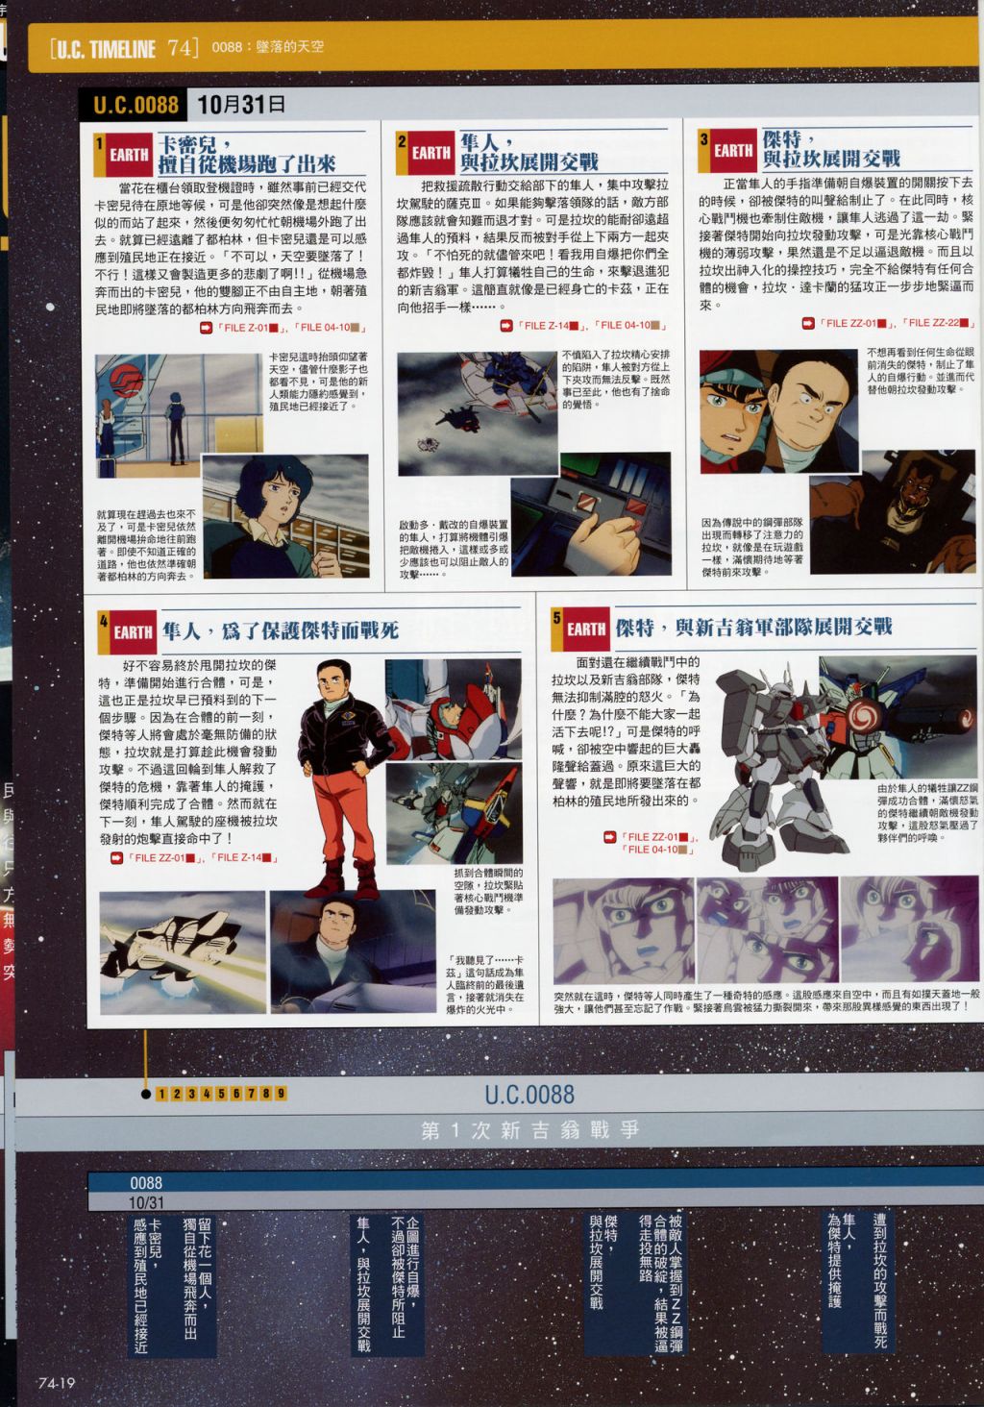Open the Judau and Hayato faces image
This screenshot has width=984, height=1407.
pyautogui.click(x=778, y=409)
